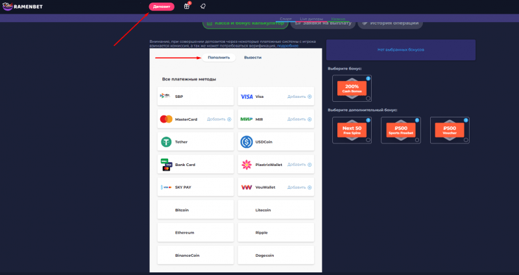Enable the Next 50 Free Spins radio button
519x275 pixels.
point(368,139)
